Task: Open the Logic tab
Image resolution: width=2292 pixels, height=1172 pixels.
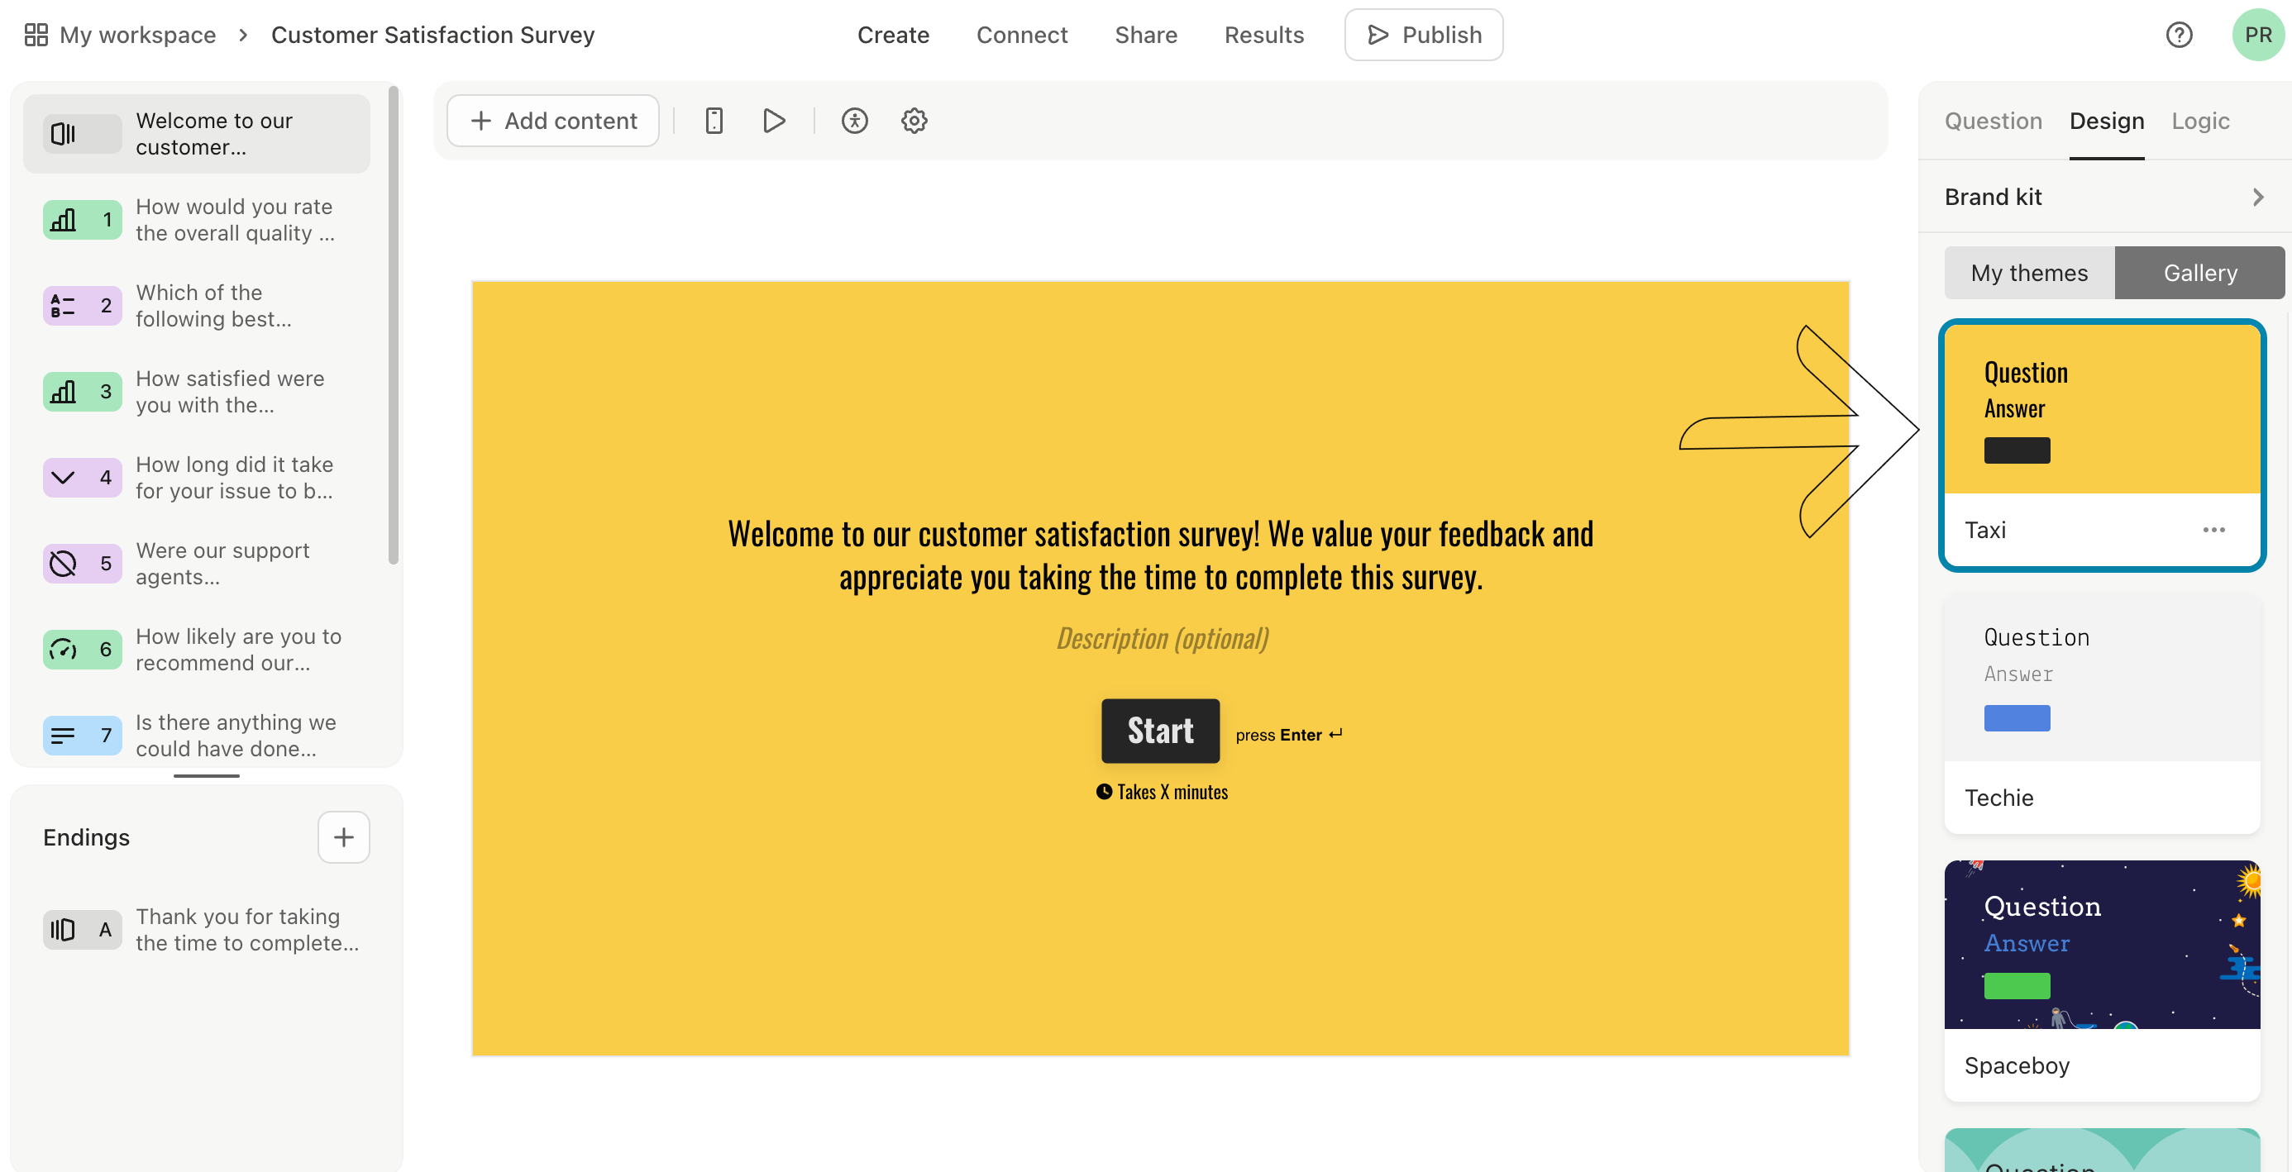Action: [2199, 121]
